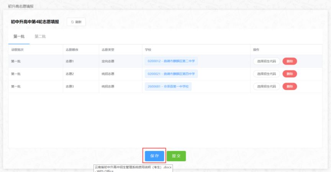
Task: Click the WPS Office docx tooltip
Action: pyautogui.click(x=133, y=169)
